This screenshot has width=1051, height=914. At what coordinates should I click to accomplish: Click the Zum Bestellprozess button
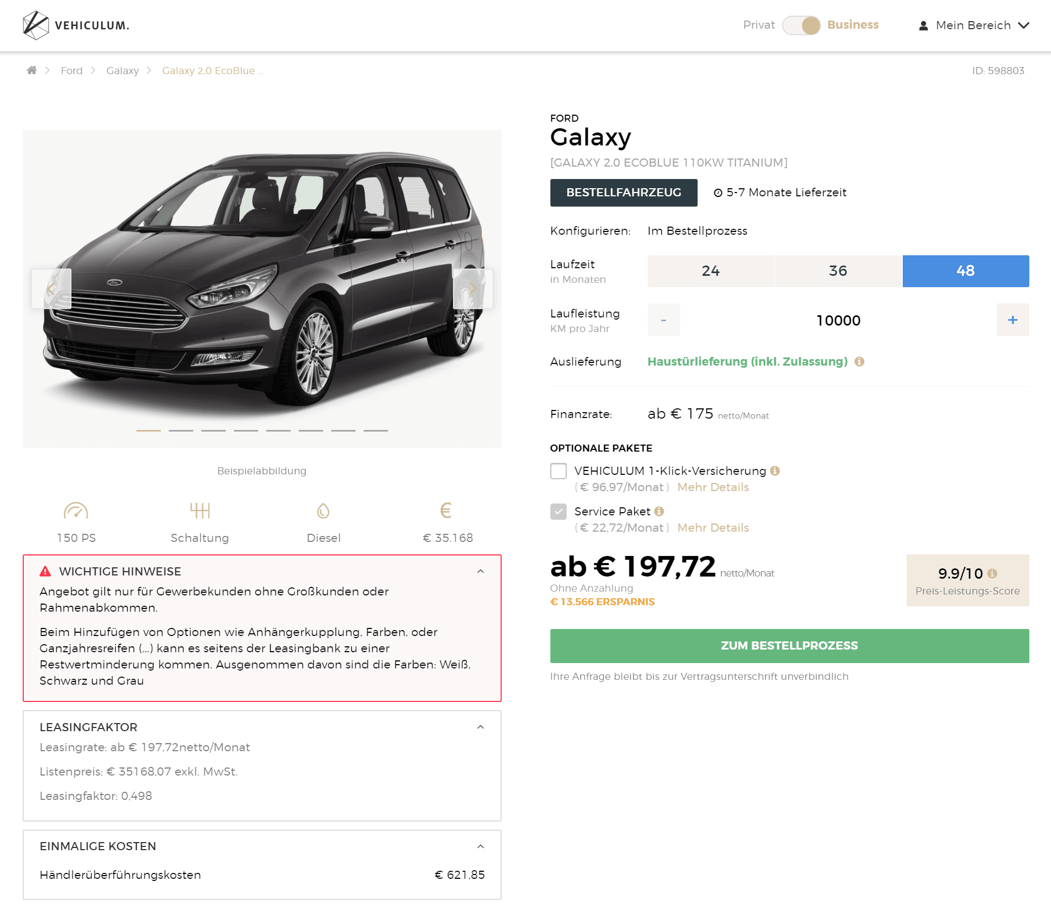point(790,646)
